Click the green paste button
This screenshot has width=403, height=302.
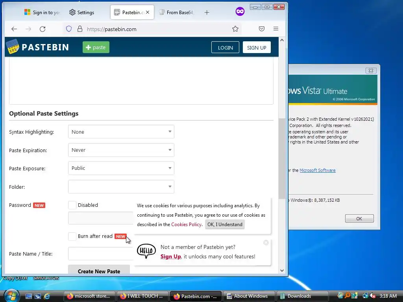(96, 47)
